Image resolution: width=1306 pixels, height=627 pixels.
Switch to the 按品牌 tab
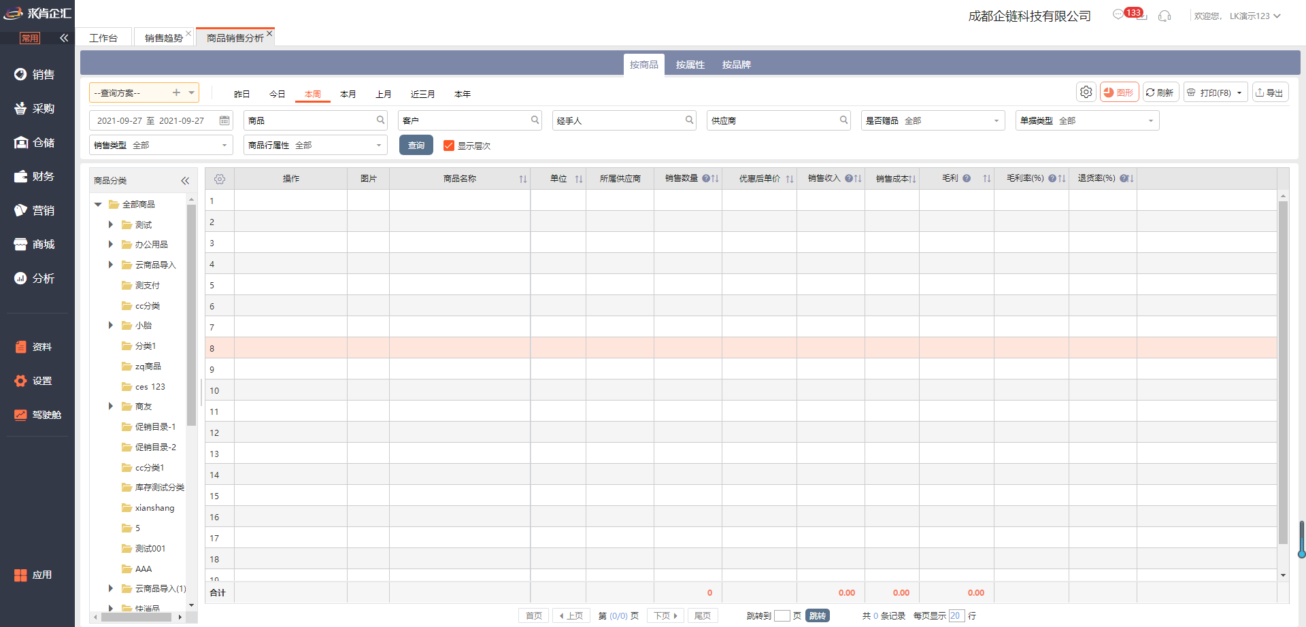(x=736, y=65)
